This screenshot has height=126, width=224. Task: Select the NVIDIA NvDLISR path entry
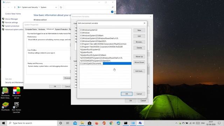[105, 47]
